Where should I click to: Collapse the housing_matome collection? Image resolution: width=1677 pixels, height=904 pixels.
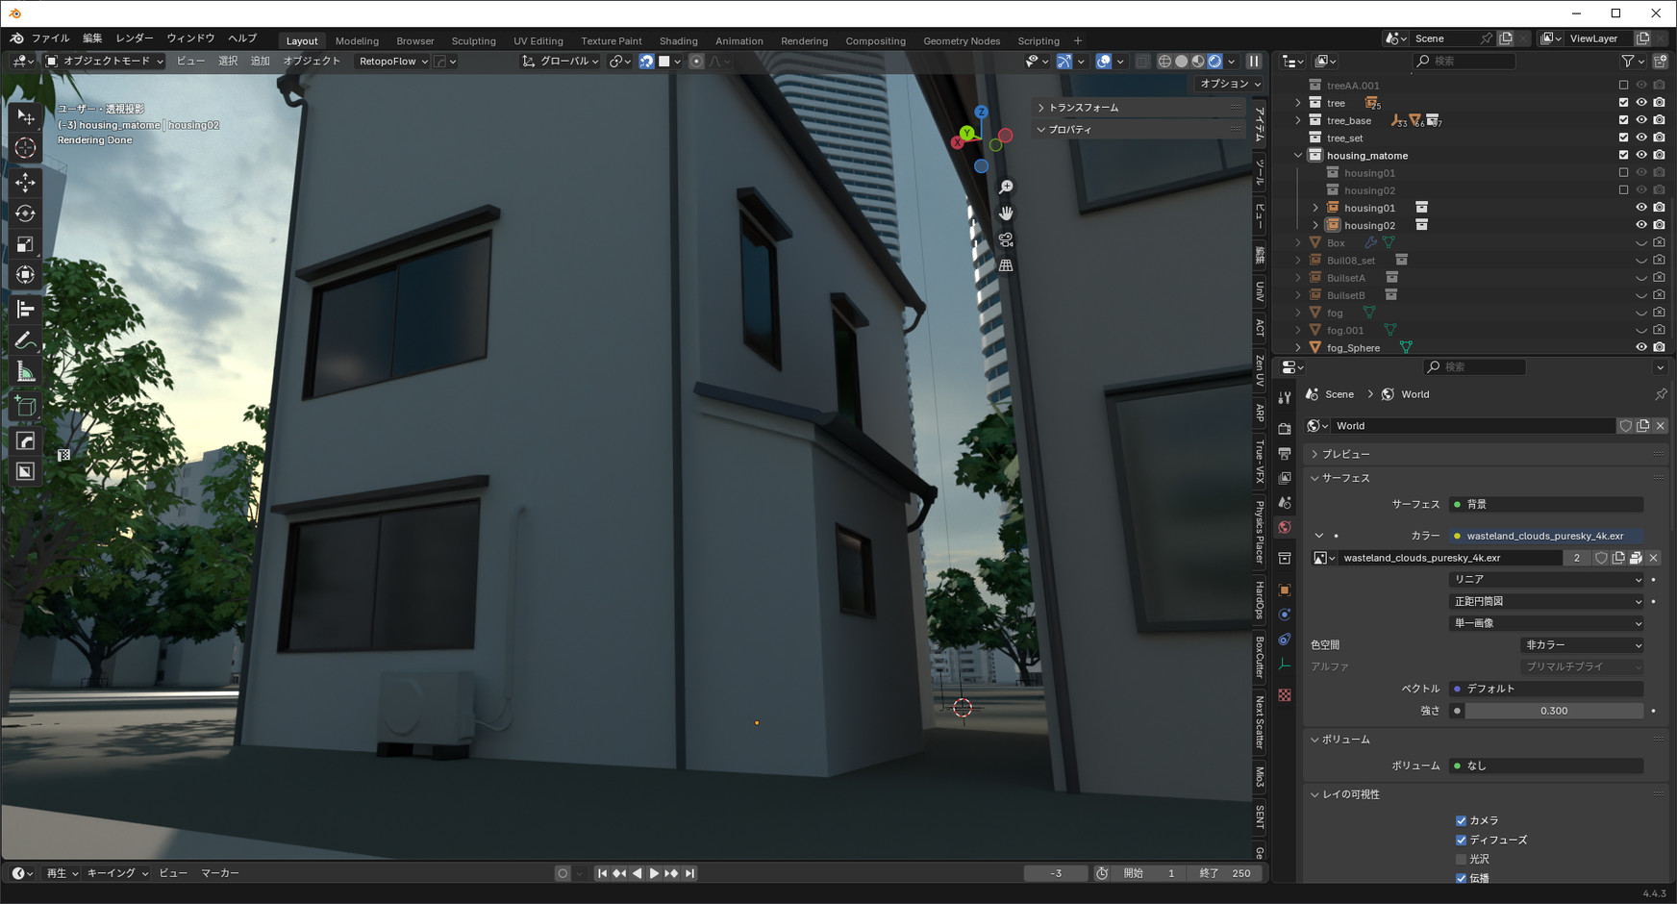[x=1298, y=156]
